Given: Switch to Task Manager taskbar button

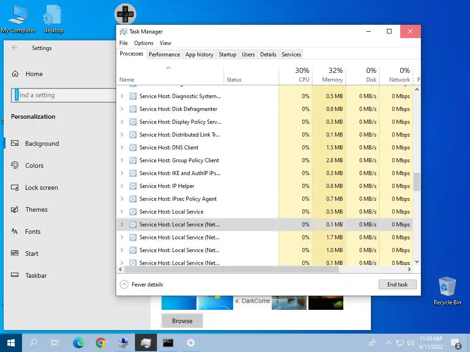Looking at the screenshot, I should [145, 343].
